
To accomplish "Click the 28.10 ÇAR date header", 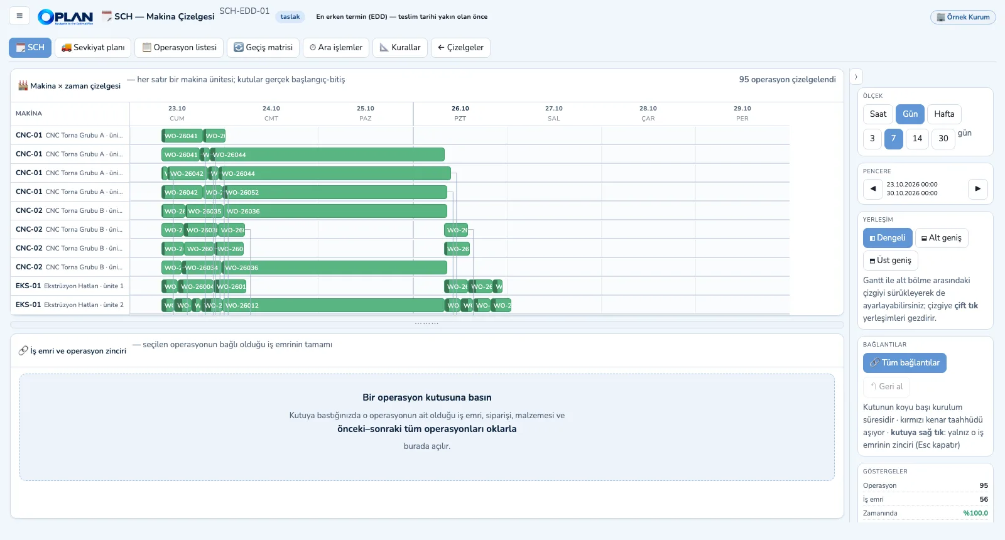I will pyautogui.click(x=648, y=114).
